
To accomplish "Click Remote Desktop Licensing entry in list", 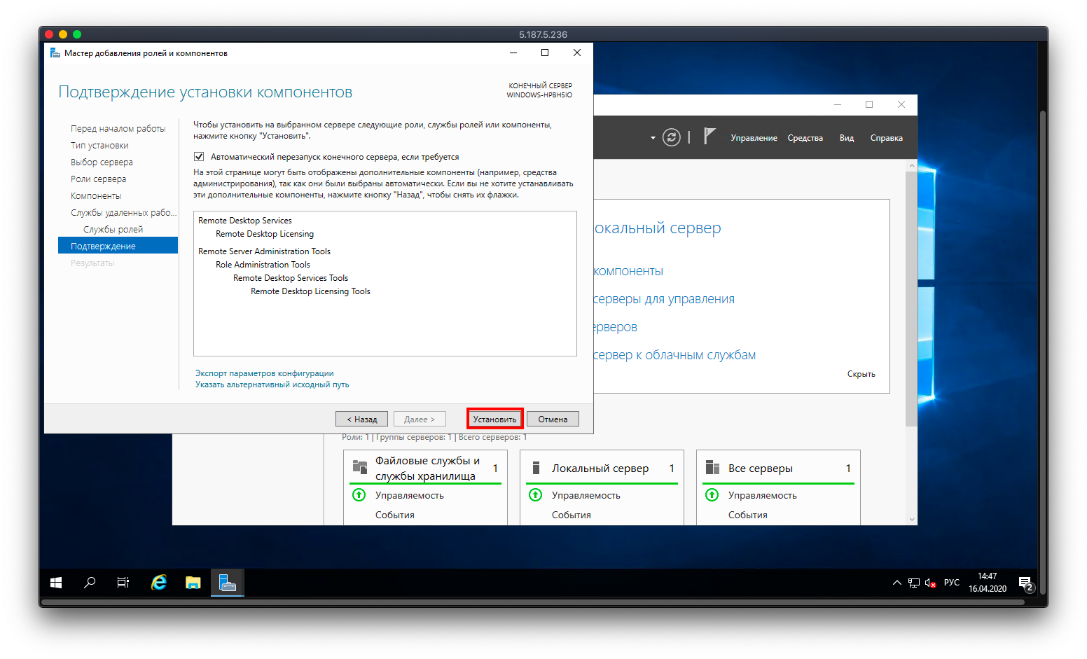I will (265, 234).
